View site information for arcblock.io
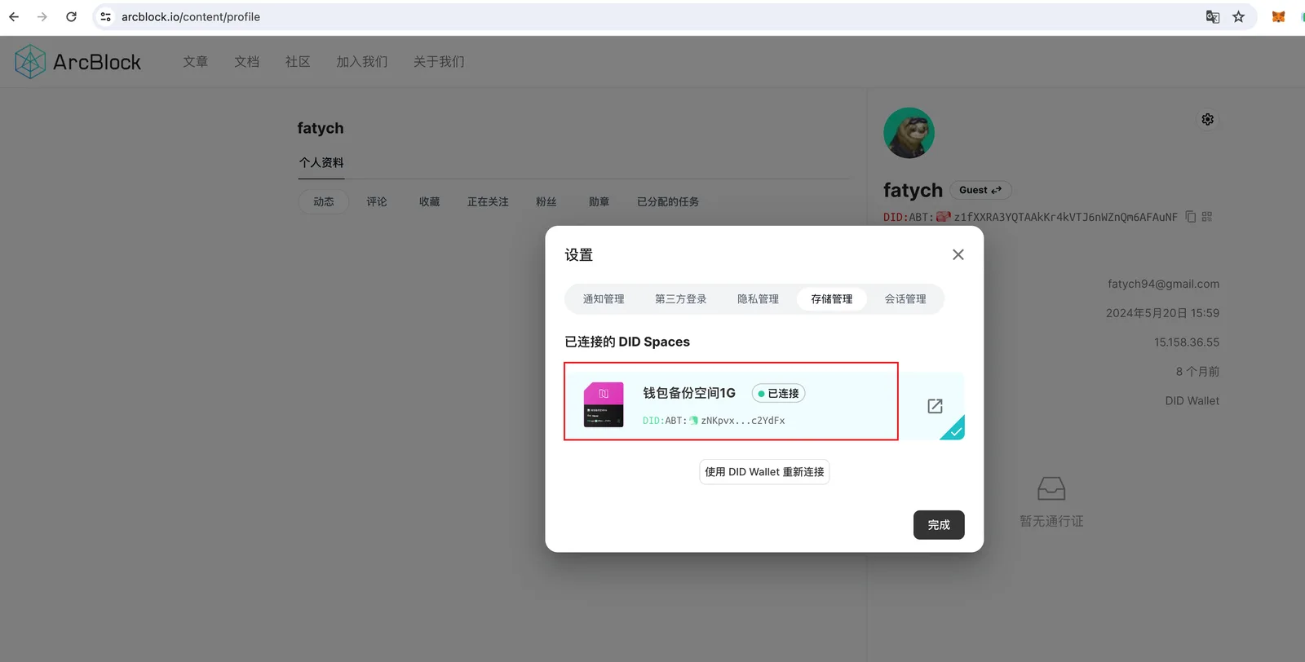 point(106,16)
